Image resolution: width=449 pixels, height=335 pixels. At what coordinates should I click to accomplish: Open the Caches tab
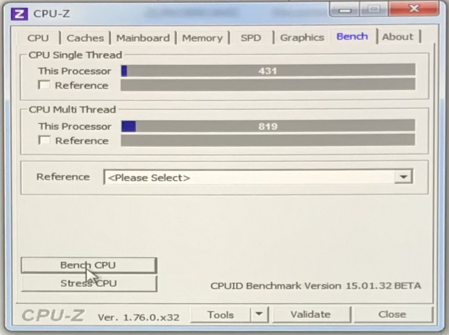[x=85, y=38]
